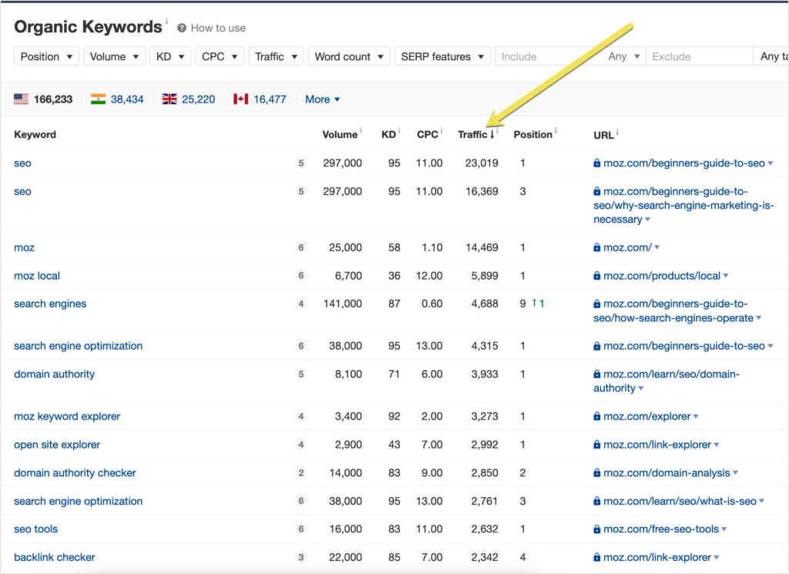Expand URL arrow for moz.com/ homepage
Screen dimensions: 789x574
(x=656, y=247)
